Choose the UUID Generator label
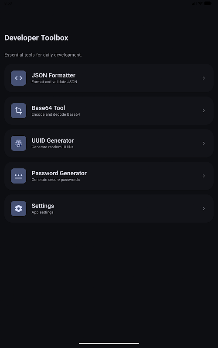This screenshot has height=348, width=218. tap(52, 141)
